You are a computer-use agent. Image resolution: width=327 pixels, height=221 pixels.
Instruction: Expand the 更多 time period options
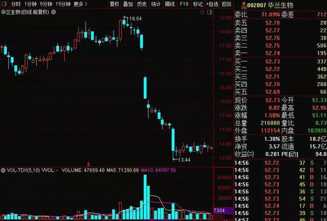coord(81,4)
